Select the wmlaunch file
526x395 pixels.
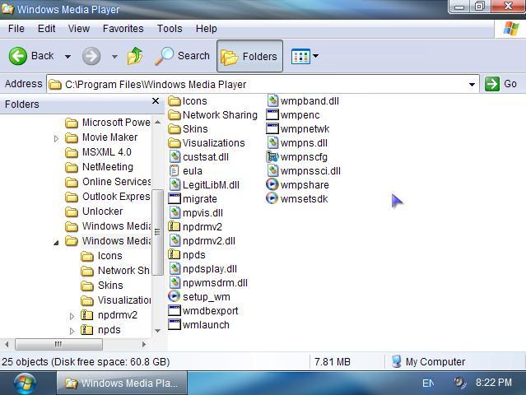pos(199,325)
